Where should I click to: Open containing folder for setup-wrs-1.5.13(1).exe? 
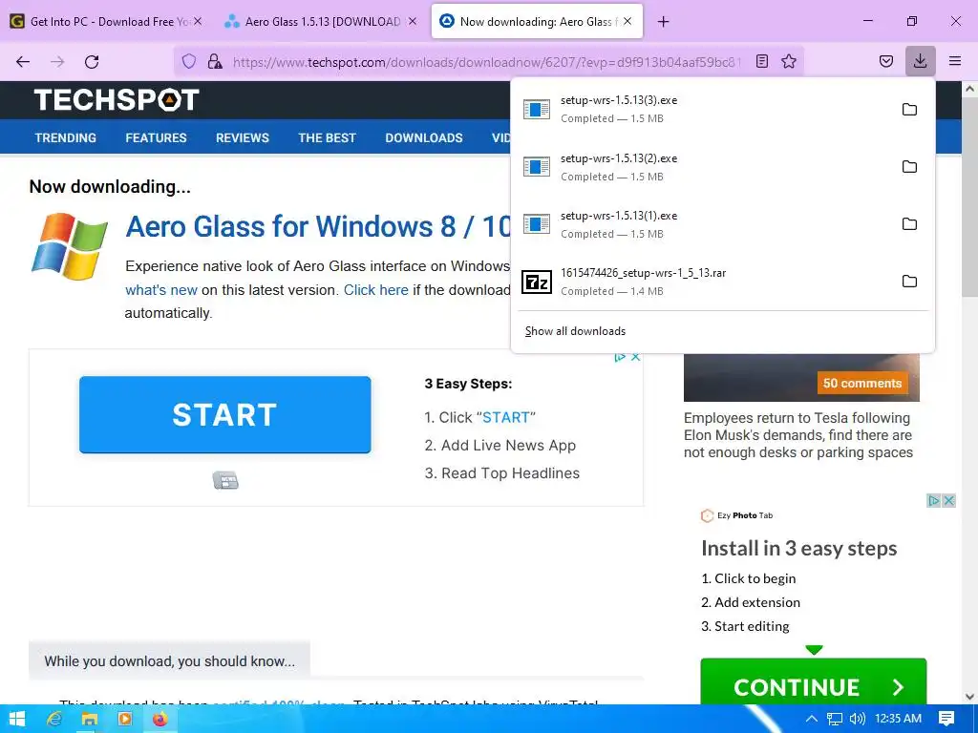pyautogui.click(x=909, y=224)
